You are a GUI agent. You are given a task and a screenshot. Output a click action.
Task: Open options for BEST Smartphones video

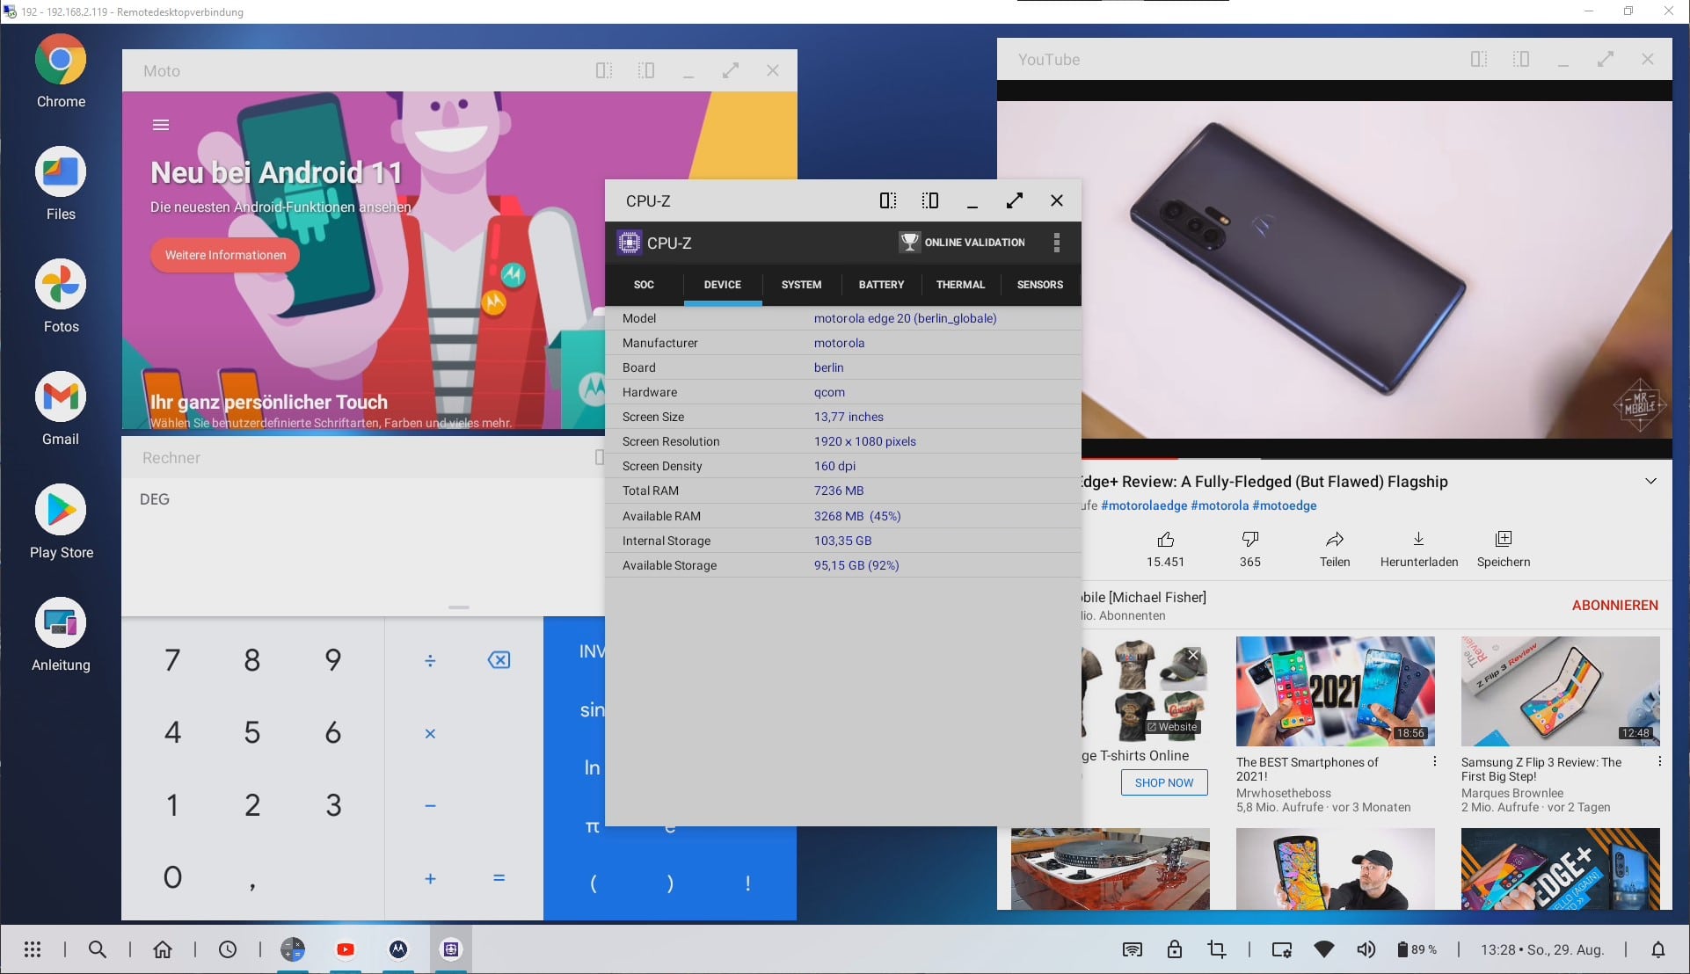point(1434,762)
